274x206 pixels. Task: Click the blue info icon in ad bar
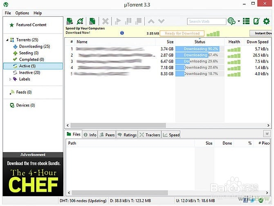tap(122, 33)
